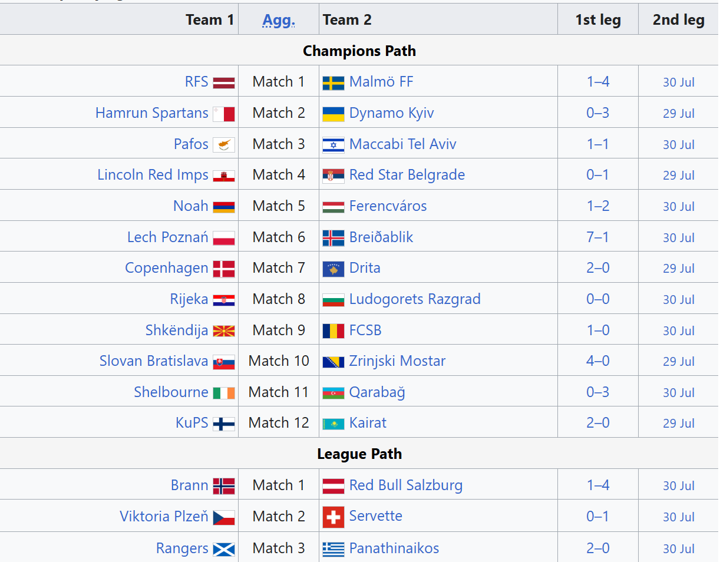720x562 pixels.
Task: Click the Icelandic flag beside Breiðablik
Action: [x=333, y=238]
